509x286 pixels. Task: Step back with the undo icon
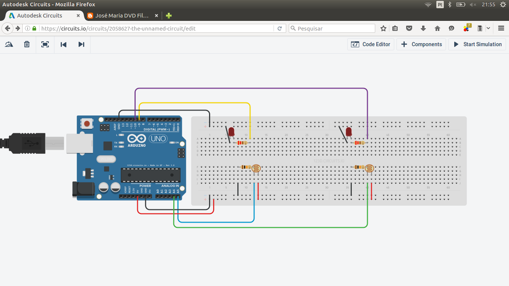(x=63, y=44)
